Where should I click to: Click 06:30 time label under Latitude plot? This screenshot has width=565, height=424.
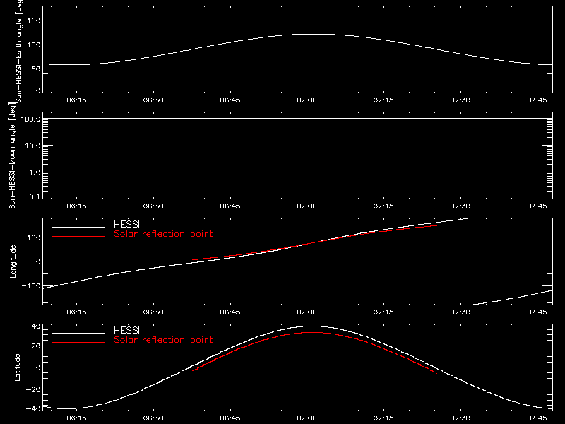click(153, 418)
